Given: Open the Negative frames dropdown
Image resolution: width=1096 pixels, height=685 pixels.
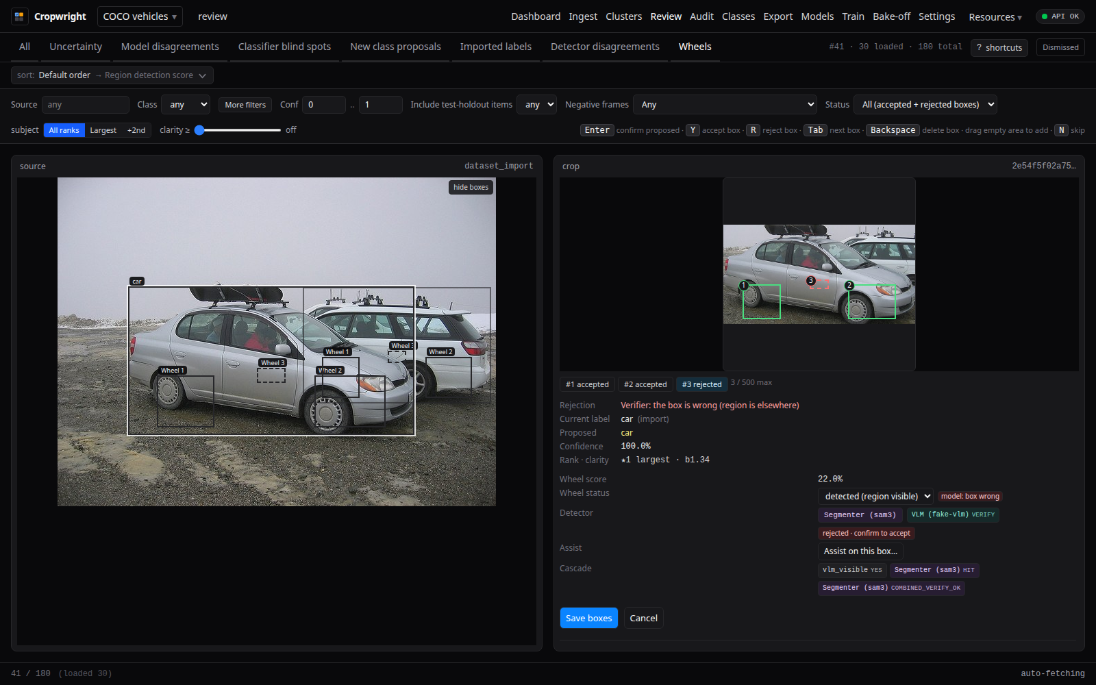Looking at the screenshot, I should tap(725, 105).
